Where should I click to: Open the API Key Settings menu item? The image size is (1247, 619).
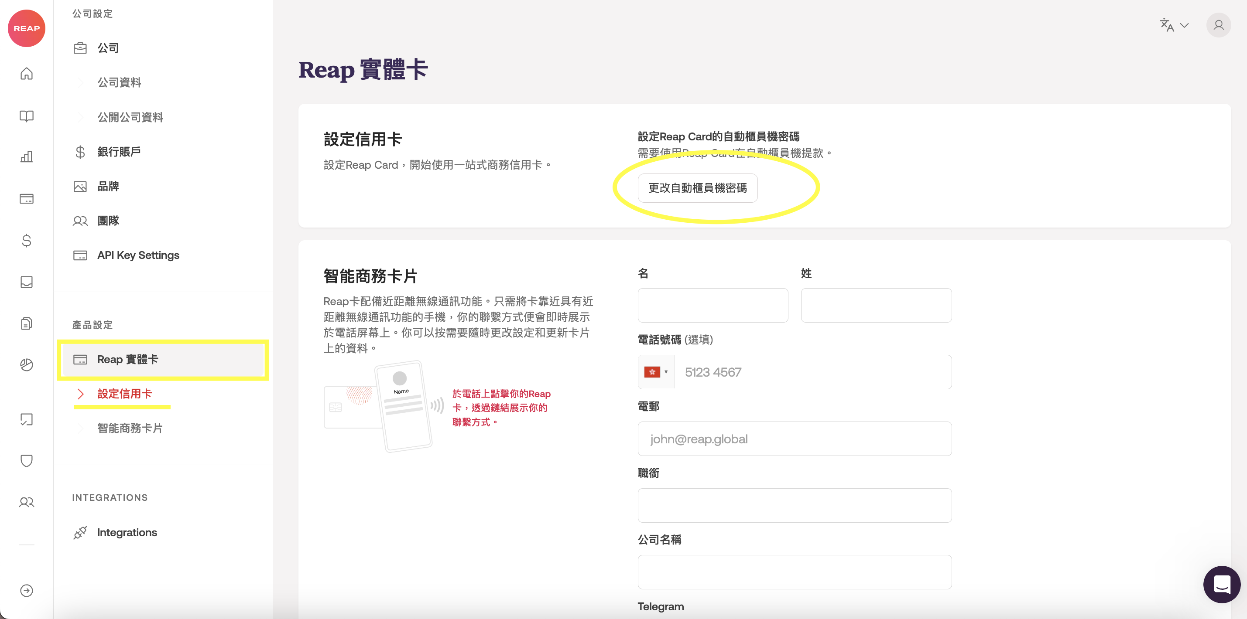[x=138, y=255]
